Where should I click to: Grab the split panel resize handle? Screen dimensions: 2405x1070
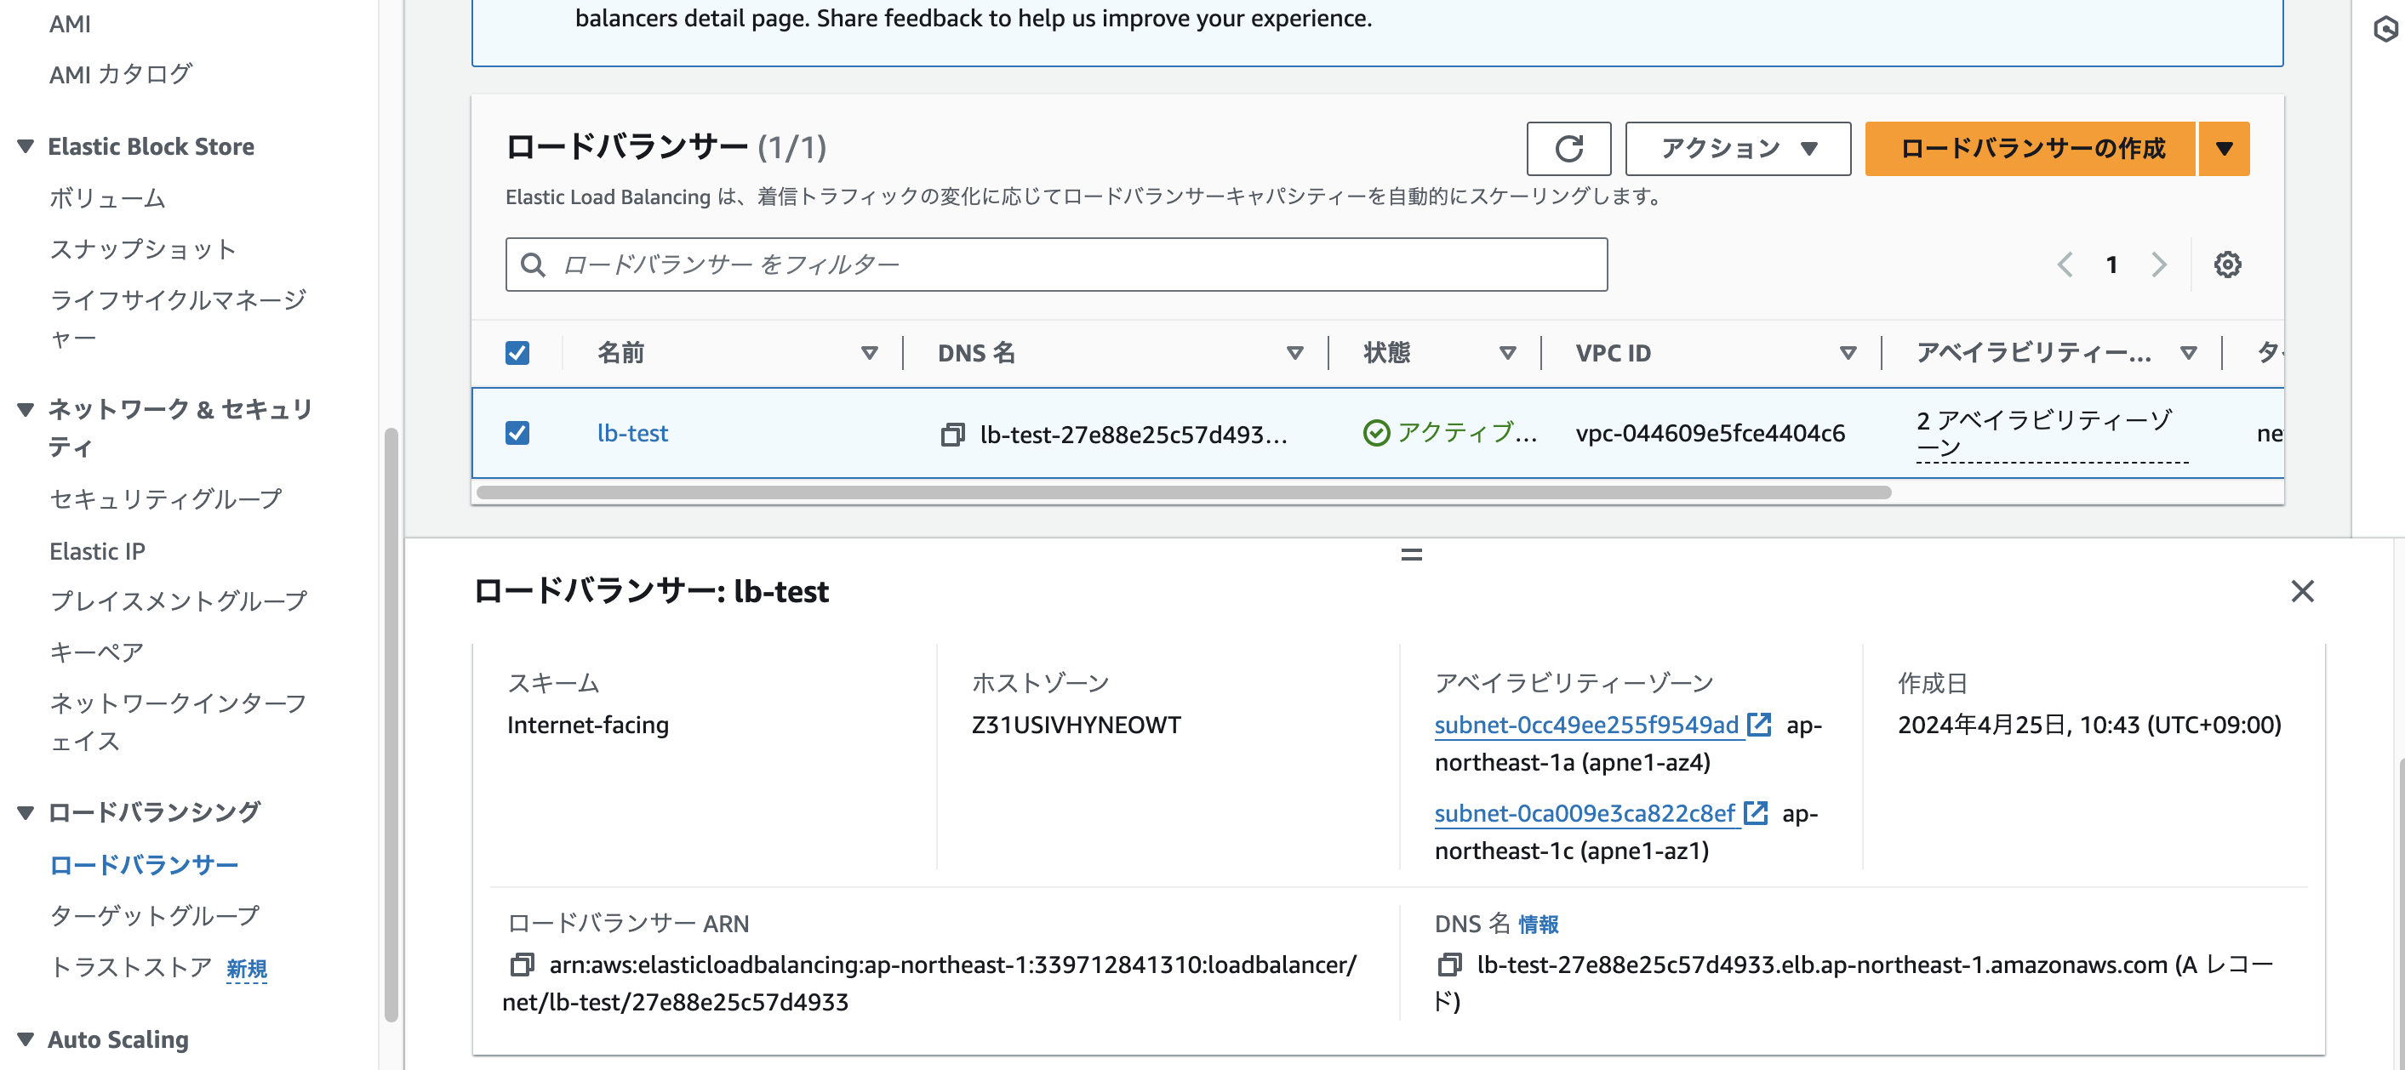pyautogui.click(x=1412, y=554)
